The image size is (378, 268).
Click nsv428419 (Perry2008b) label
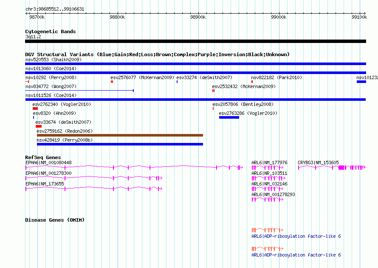point(65,140)
